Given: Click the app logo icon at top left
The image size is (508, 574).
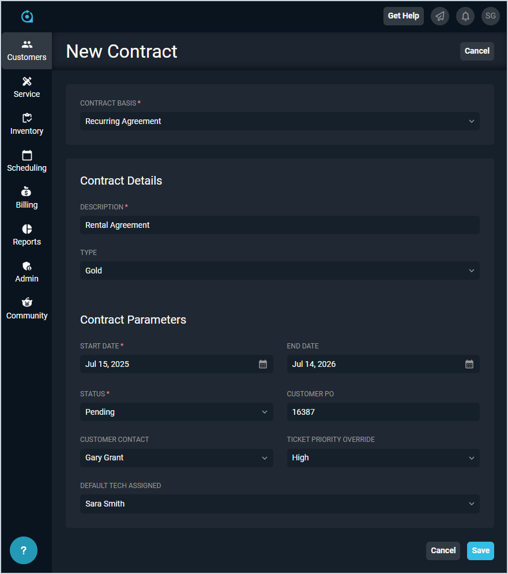Looking at the screenshot, I should click(x=27, y=17).
